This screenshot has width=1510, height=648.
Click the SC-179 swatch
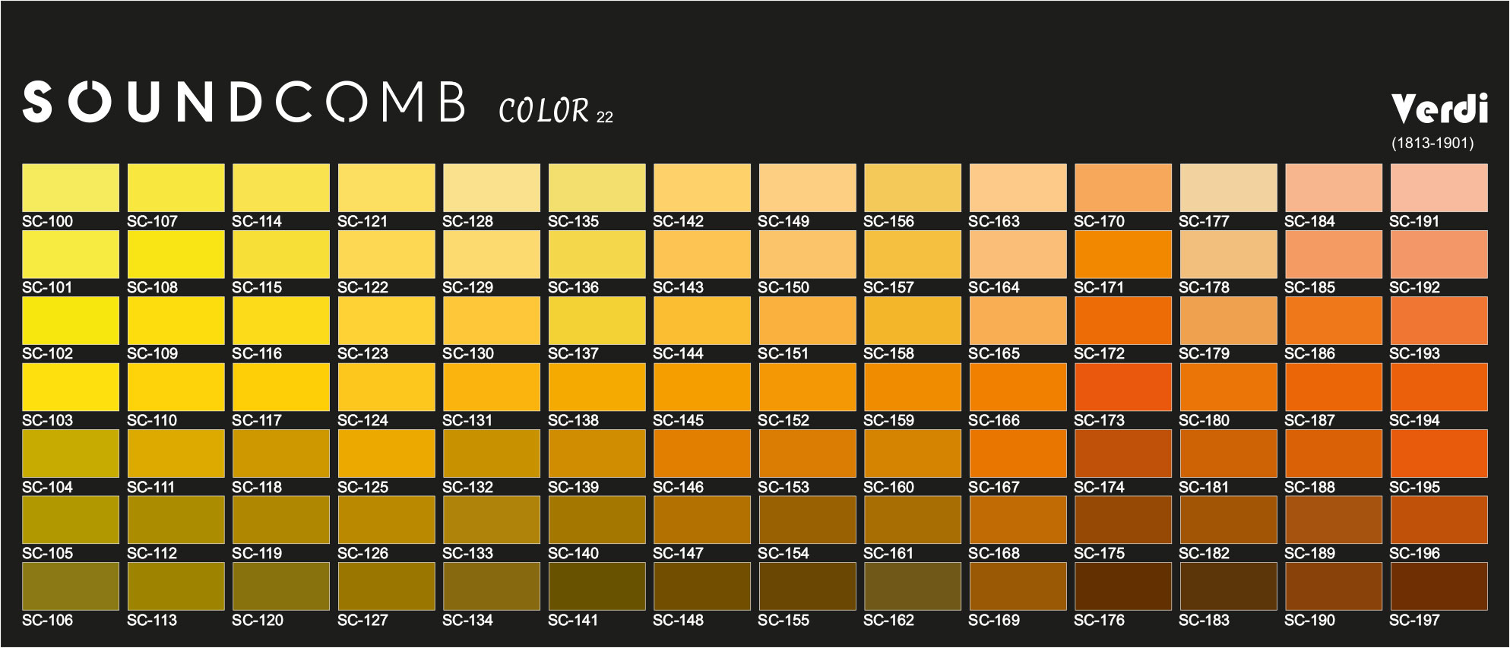[x=1228, y=321]
